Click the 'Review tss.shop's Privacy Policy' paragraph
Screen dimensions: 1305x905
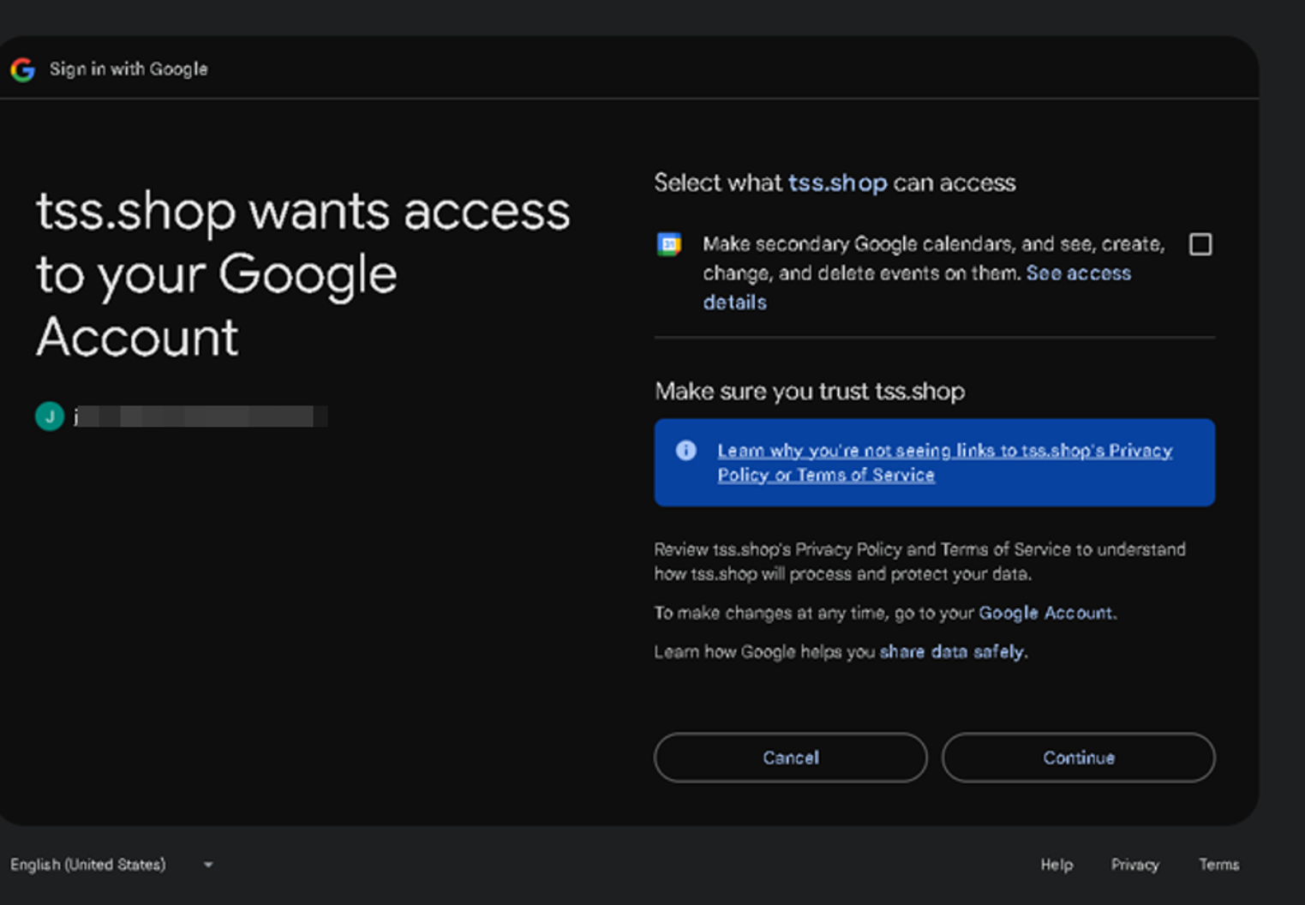coord(919,561)
